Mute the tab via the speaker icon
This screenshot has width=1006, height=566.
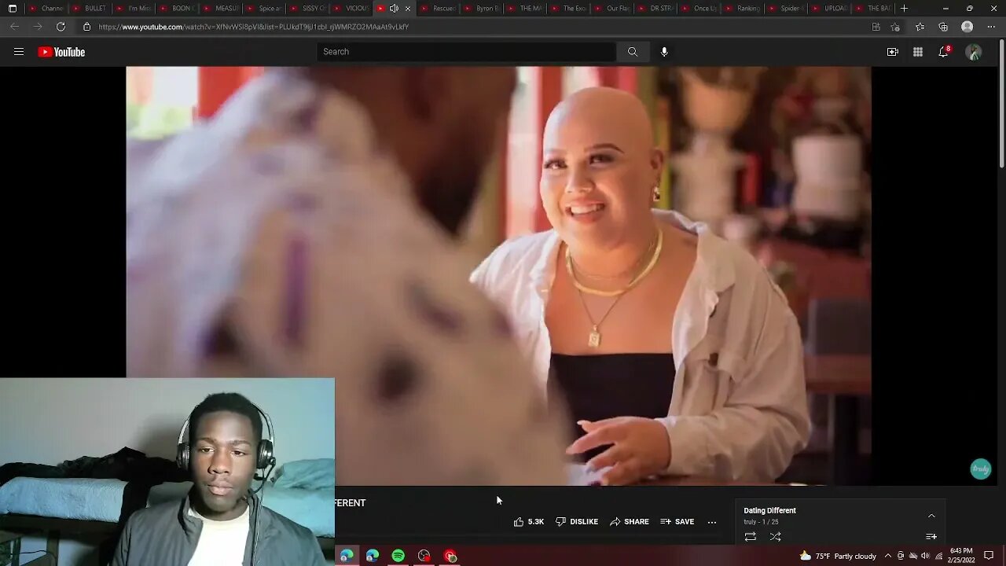pos(394,8)
